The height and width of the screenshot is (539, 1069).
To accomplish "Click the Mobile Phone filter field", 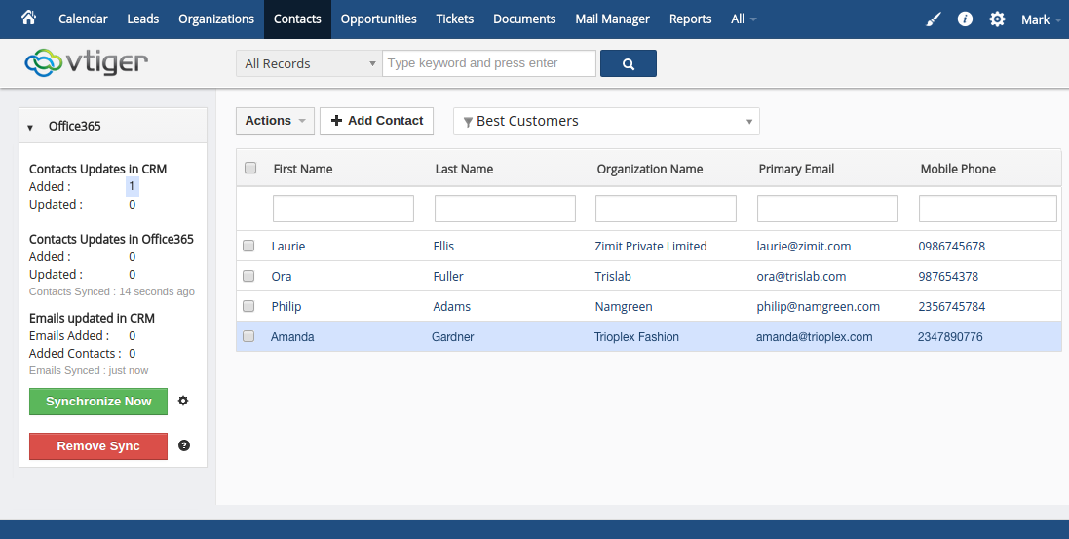I will coord(988,209).
